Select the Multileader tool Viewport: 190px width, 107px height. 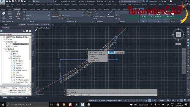pos(110,15)
